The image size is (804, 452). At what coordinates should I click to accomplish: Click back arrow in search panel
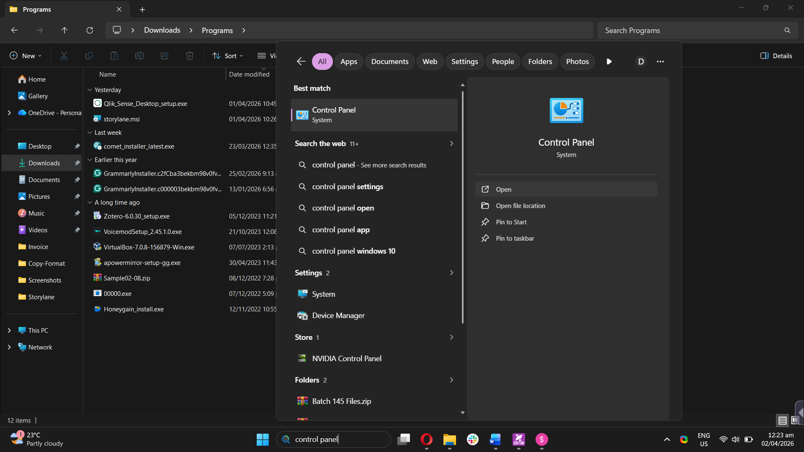pos(301,62)
